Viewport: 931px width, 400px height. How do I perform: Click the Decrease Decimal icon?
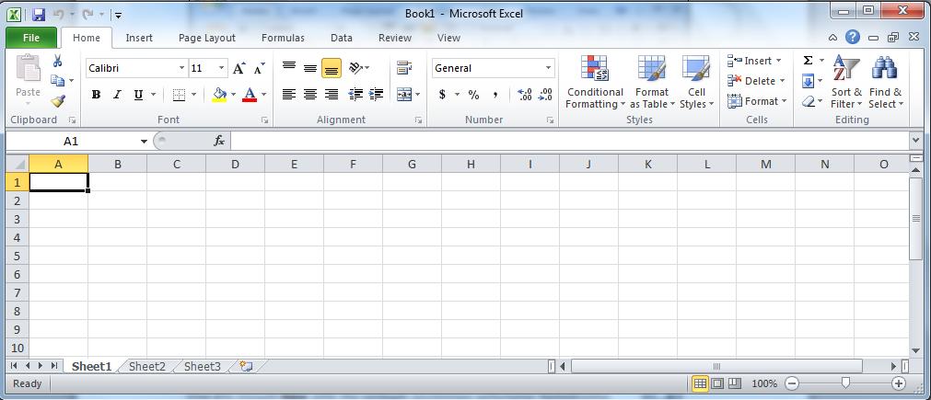pyautogui.click(x=545, y=94)
